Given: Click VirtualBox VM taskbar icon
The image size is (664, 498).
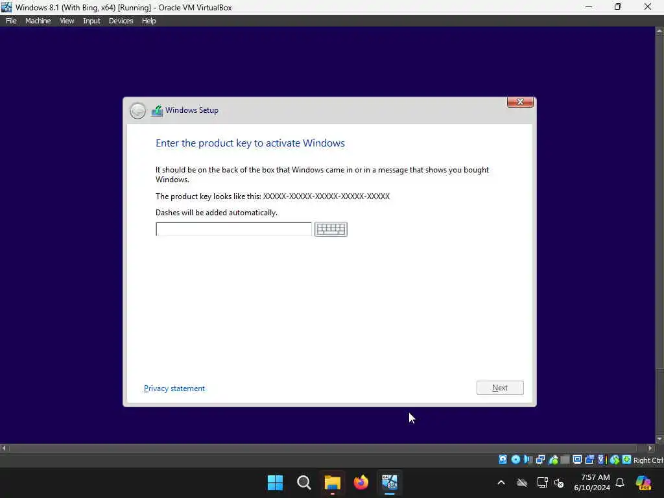Looking at the screenshot, I should [390, 482].
